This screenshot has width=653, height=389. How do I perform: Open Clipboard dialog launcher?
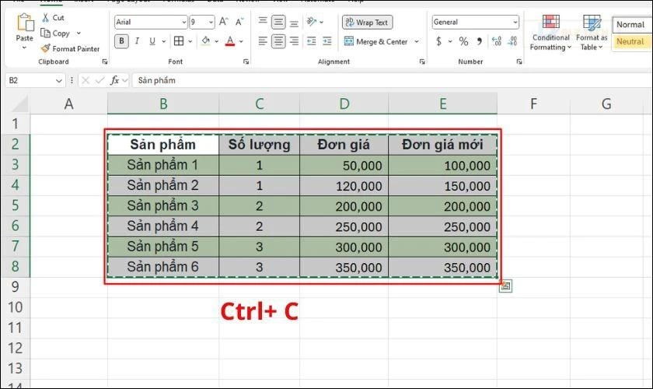104,61
